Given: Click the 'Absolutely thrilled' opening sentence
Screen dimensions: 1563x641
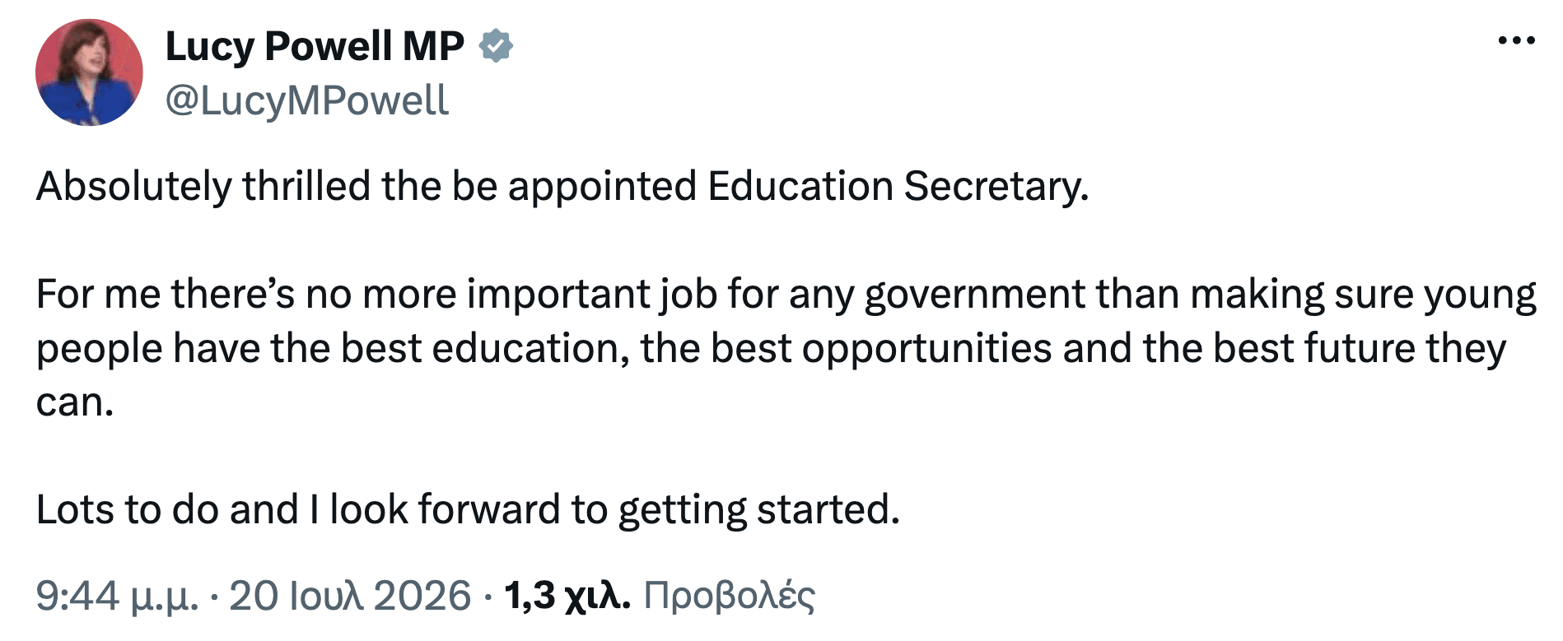Looking at the screenshot, I should click(x=562, y=186).
